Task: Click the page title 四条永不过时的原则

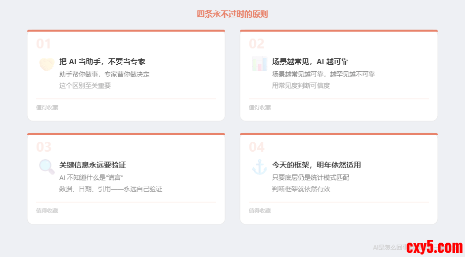Action: click(x=232, y=14)
